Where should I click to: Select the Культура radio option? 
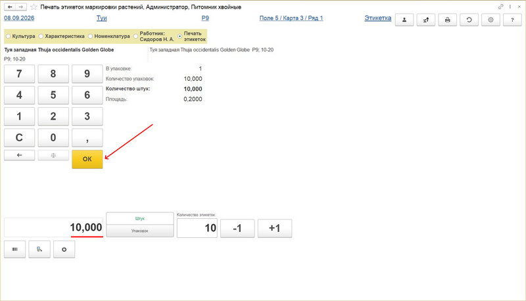click(20, 36)
